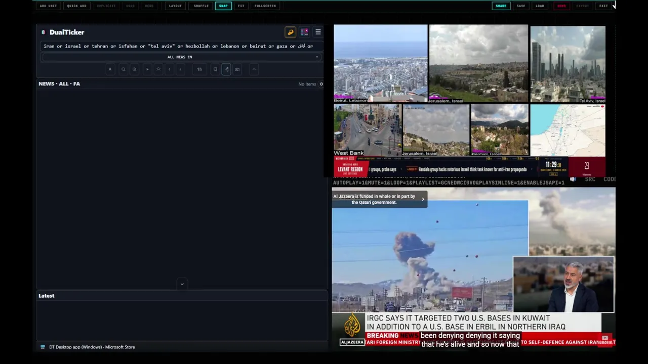Click the map thumbnail of Israel
This screenshot has width=648, height=364.
[x=568, y=130]
